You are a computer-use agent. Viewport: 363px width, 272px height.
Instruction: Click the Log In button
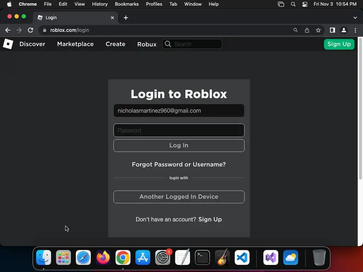point(179,146)
